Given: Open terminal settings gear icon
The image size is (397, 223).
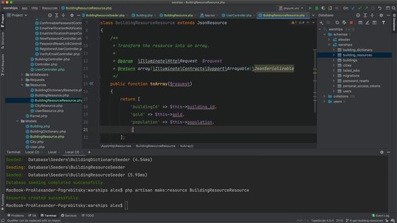Looking at the screenshot, I should (x=382, y=152).
